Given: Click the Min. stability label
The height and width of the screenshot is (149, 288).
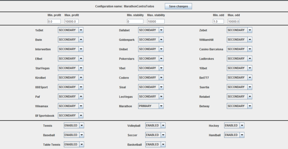Looking at the screenshot, I should tap(135, 15).
